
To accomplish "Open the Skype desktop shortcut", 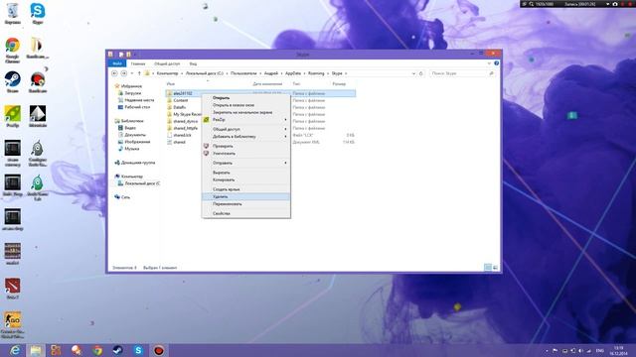I will point(38,12).
